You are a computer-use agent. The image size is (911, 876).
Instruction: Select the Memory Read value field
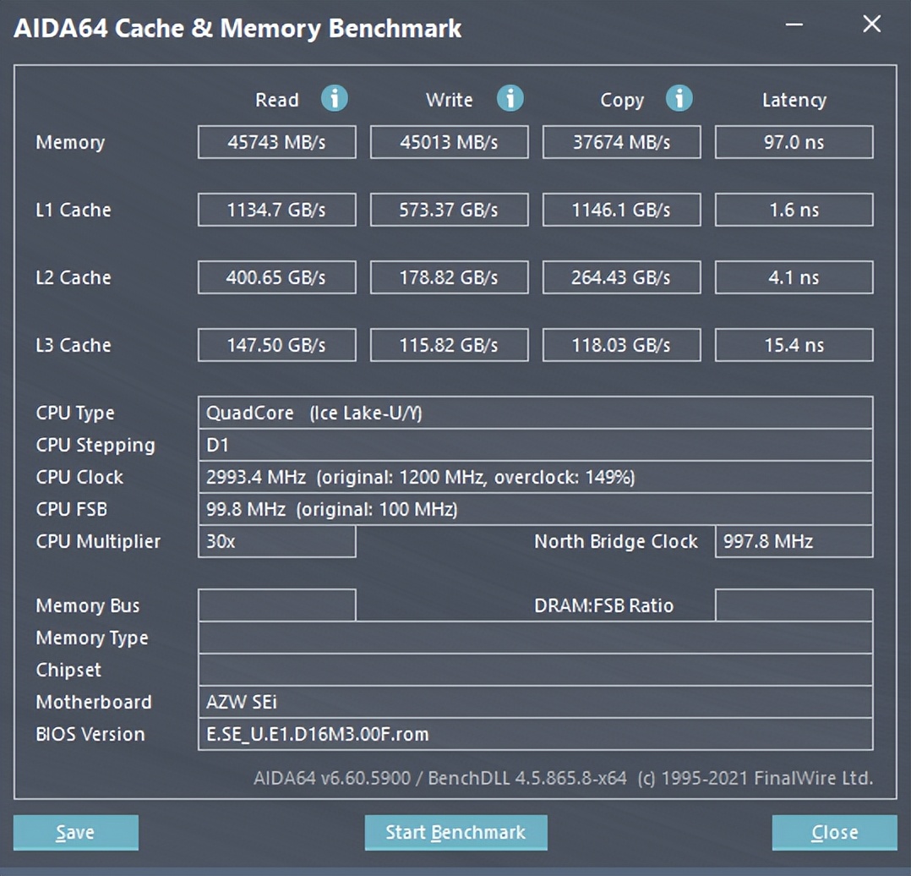pyautogui.click(x=276, y=142)
